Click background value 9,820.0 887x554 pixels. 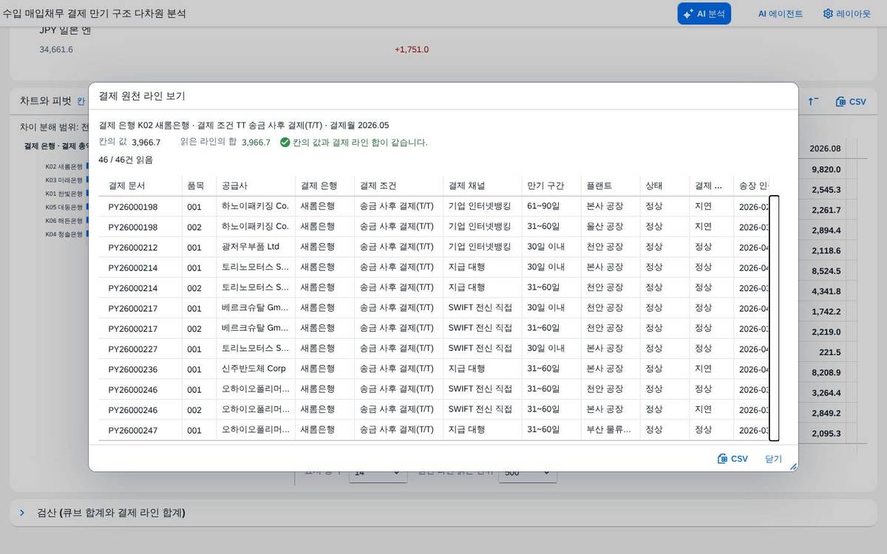[x=826, y=169]
